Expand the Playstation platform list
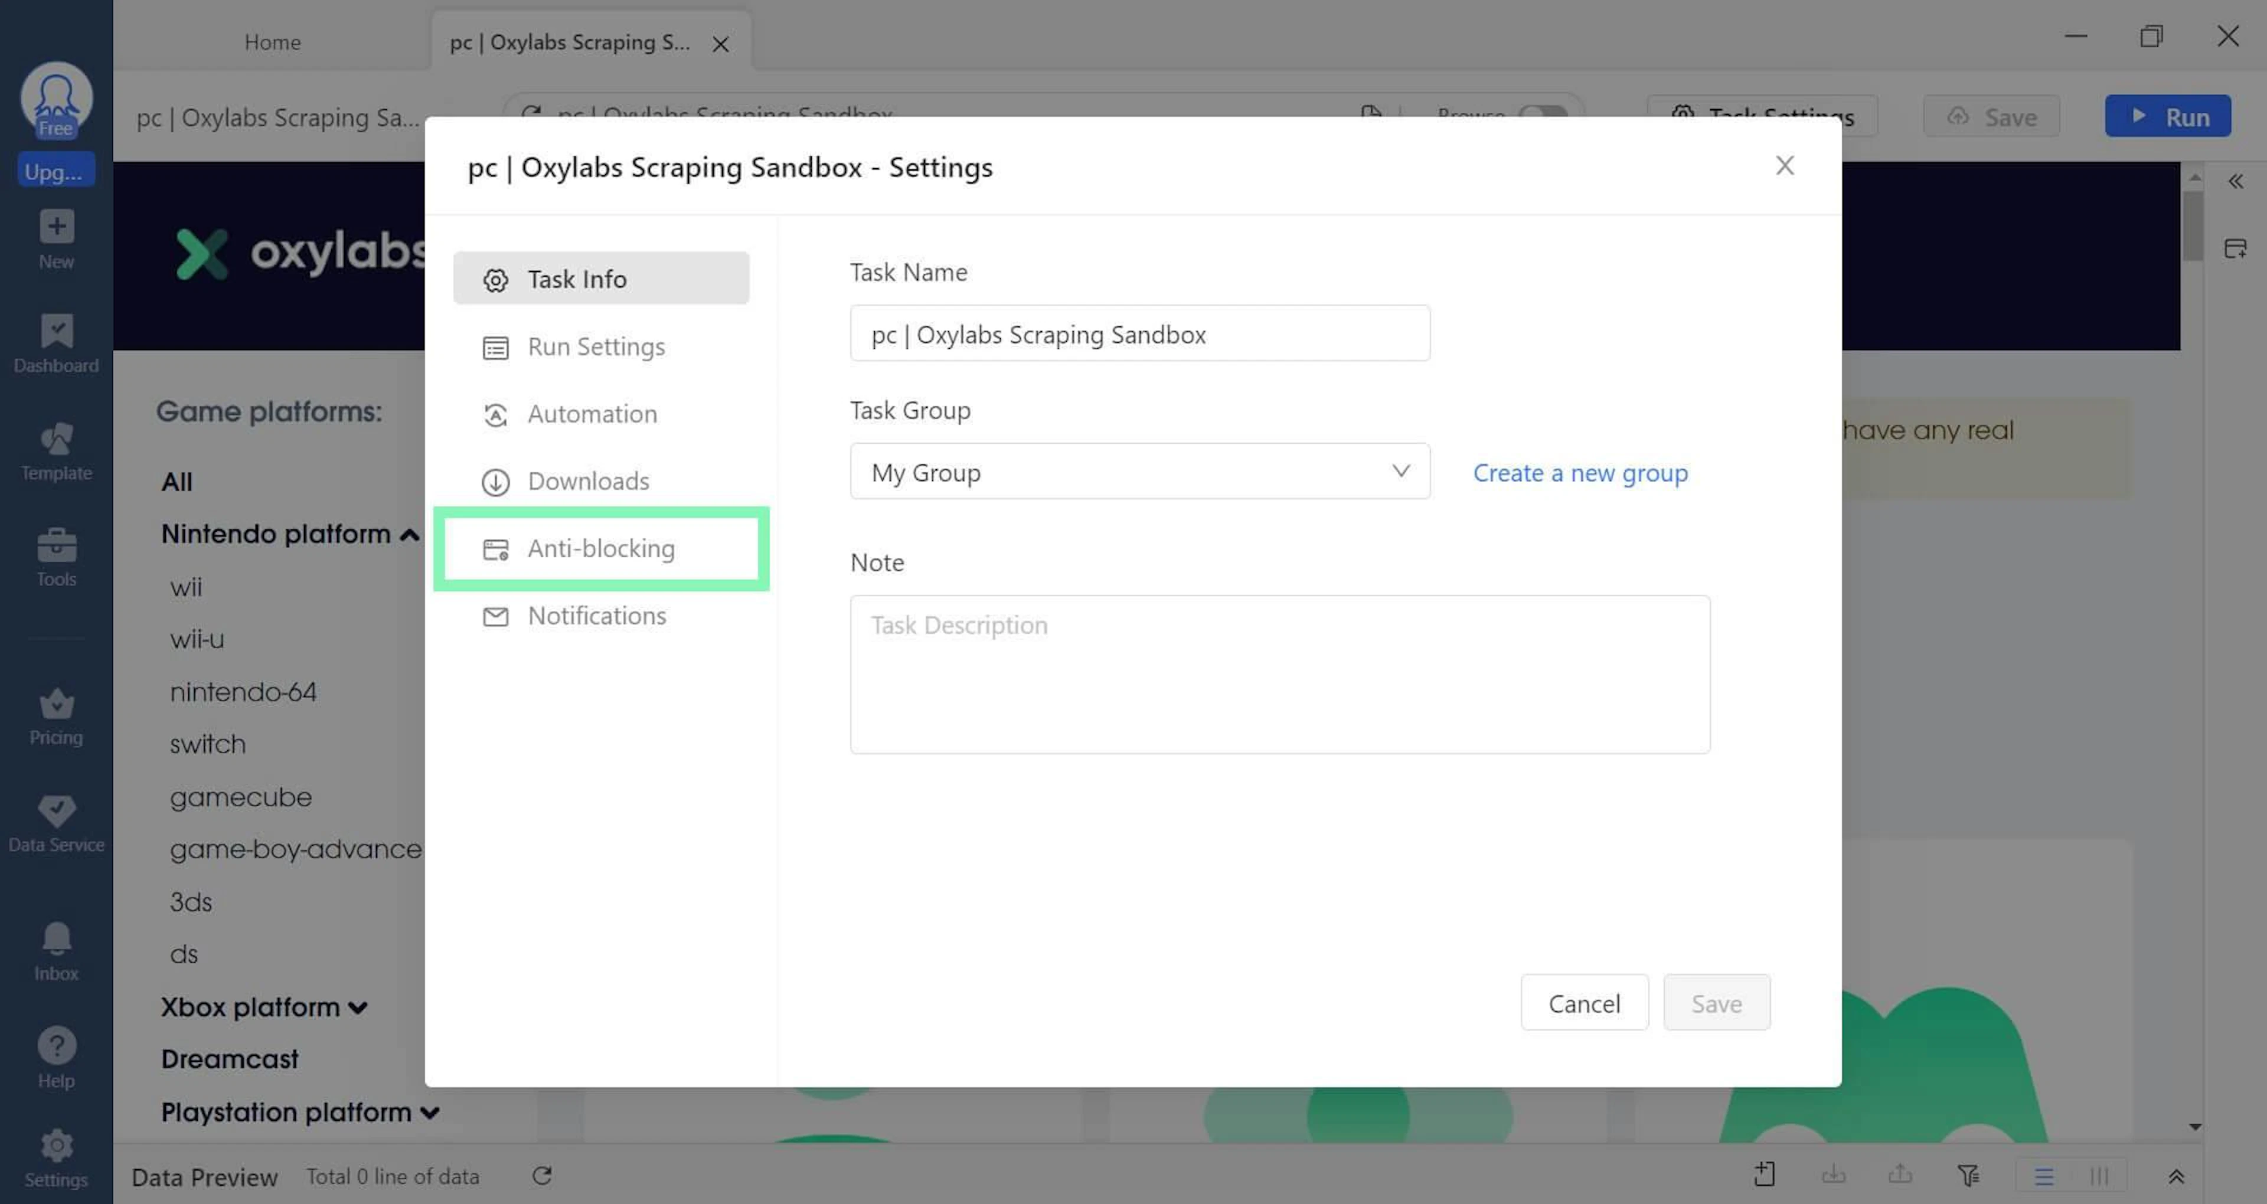Image resolution: width=2267 pixels, height=1204 pixels. point(429,1113)
